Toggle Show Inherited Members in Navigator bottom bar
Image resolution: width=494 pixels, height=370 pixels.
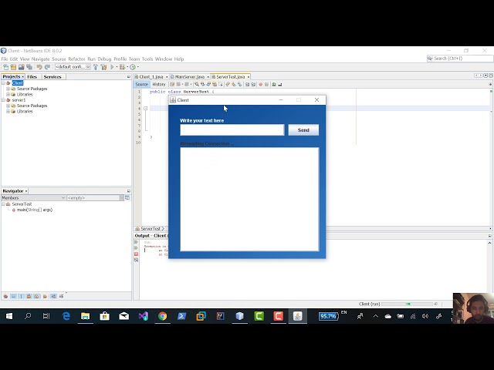[5, 296]
